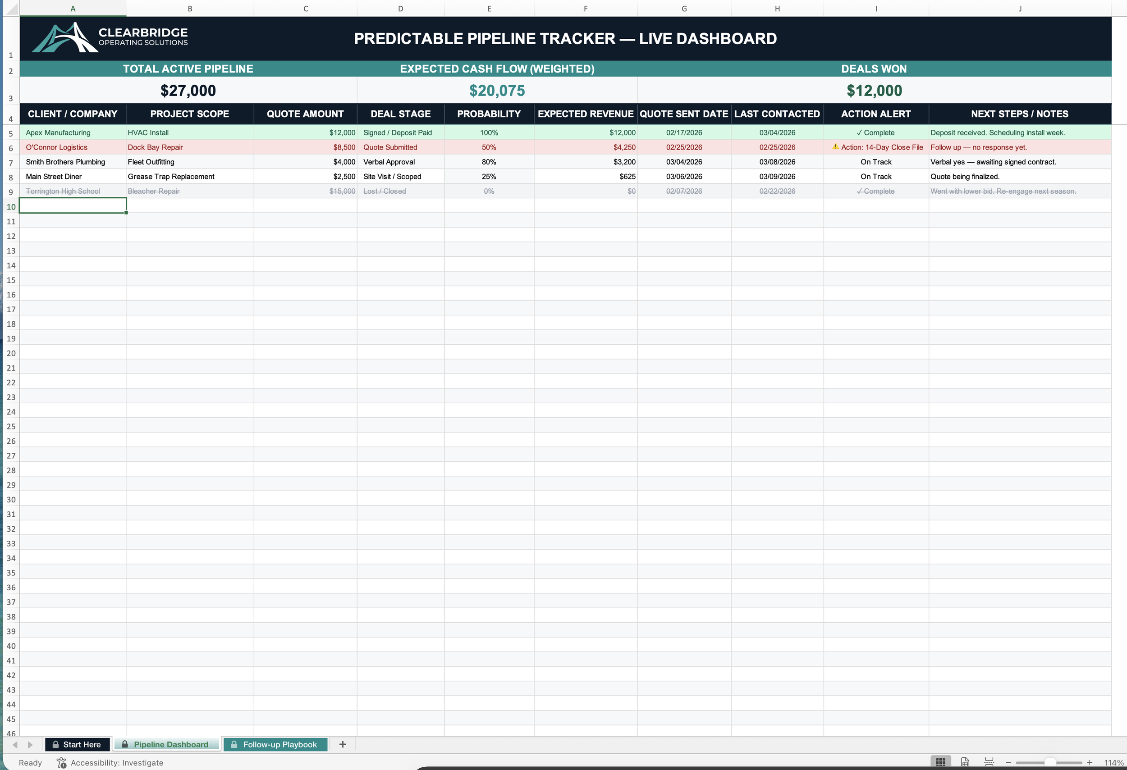The image size is (1127, 770).
Task: Click the checkmark on Apex Manufacturing's Complete alert
Action: (x=859, y=132)
